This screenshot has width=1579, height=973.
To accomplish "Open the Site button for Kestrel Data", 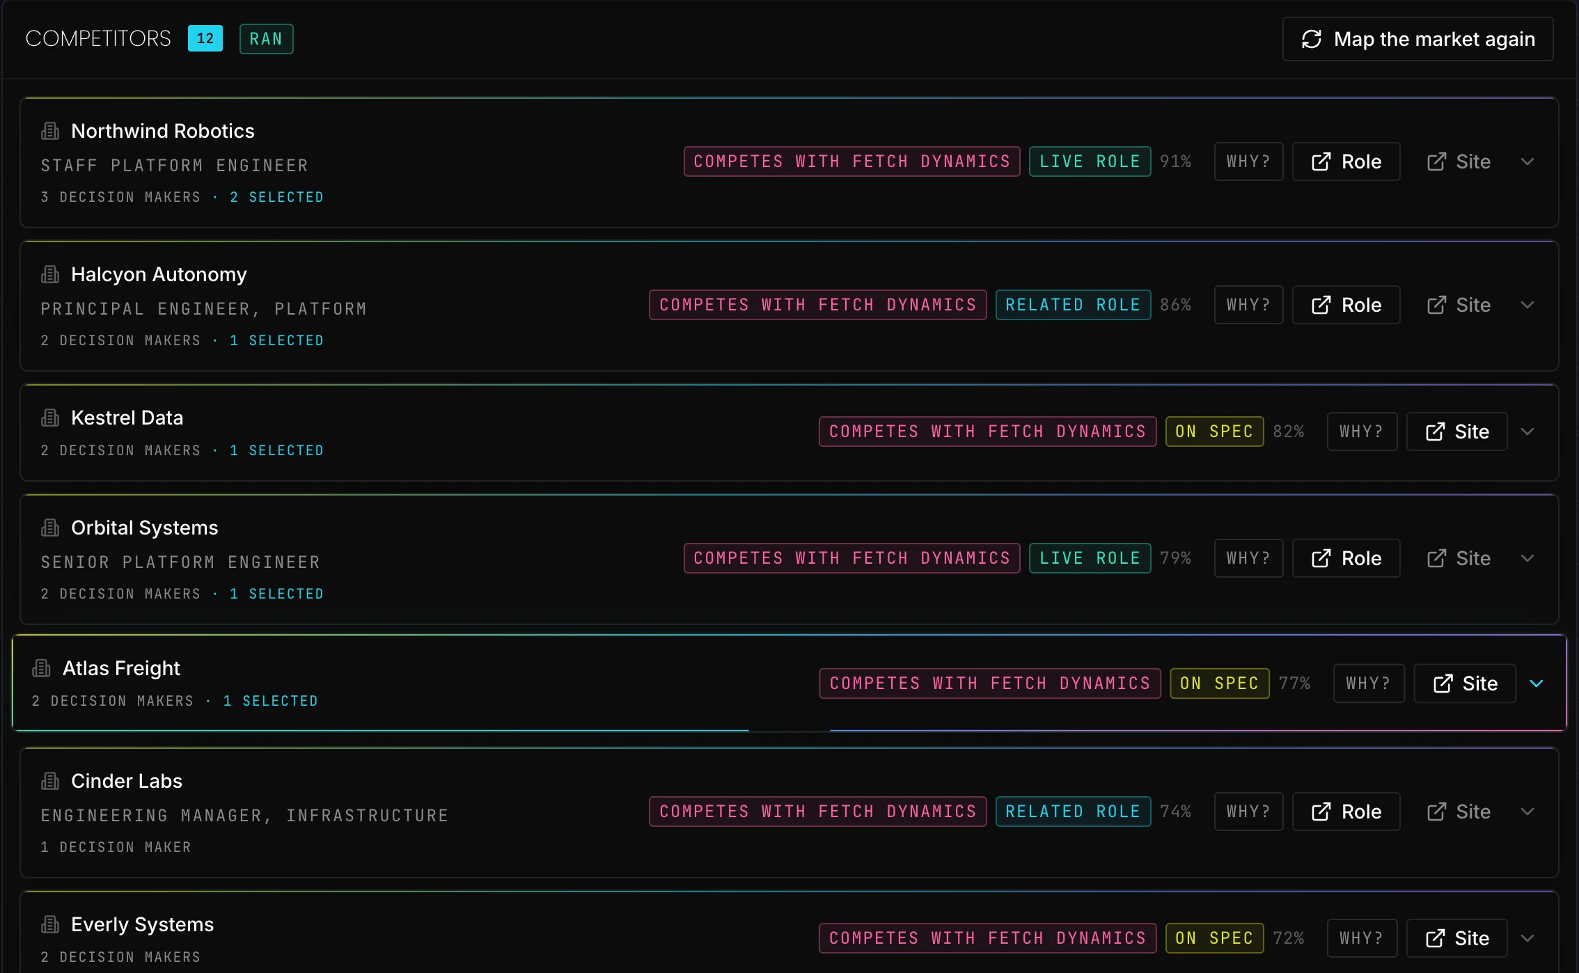I will (x=1456, y=432).
